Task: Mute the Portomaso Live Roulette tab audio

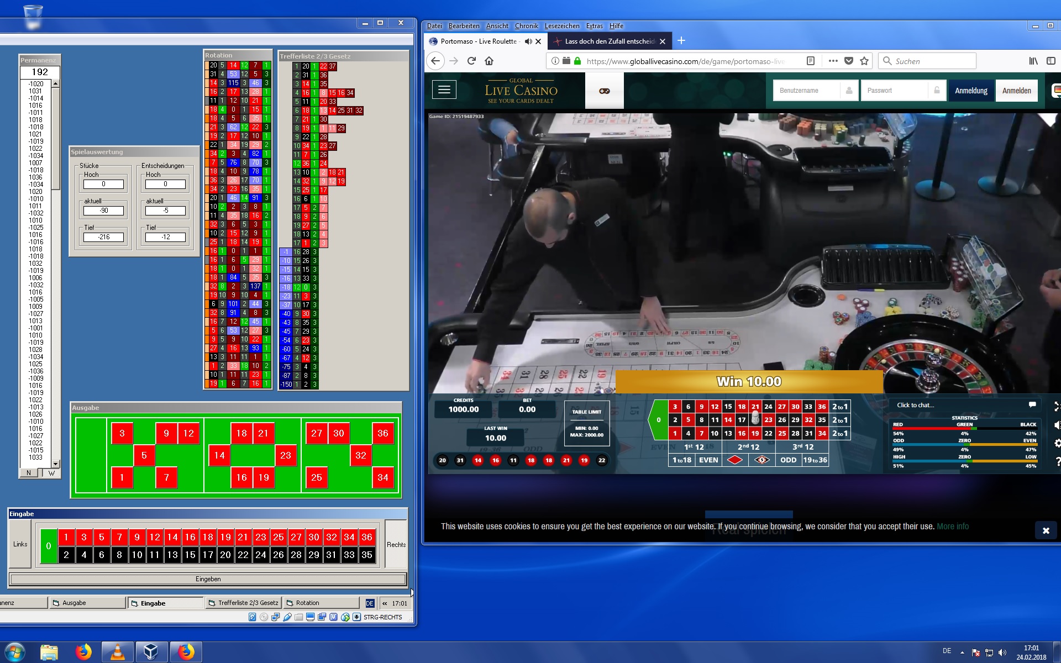Action: [x=528, y=41]
